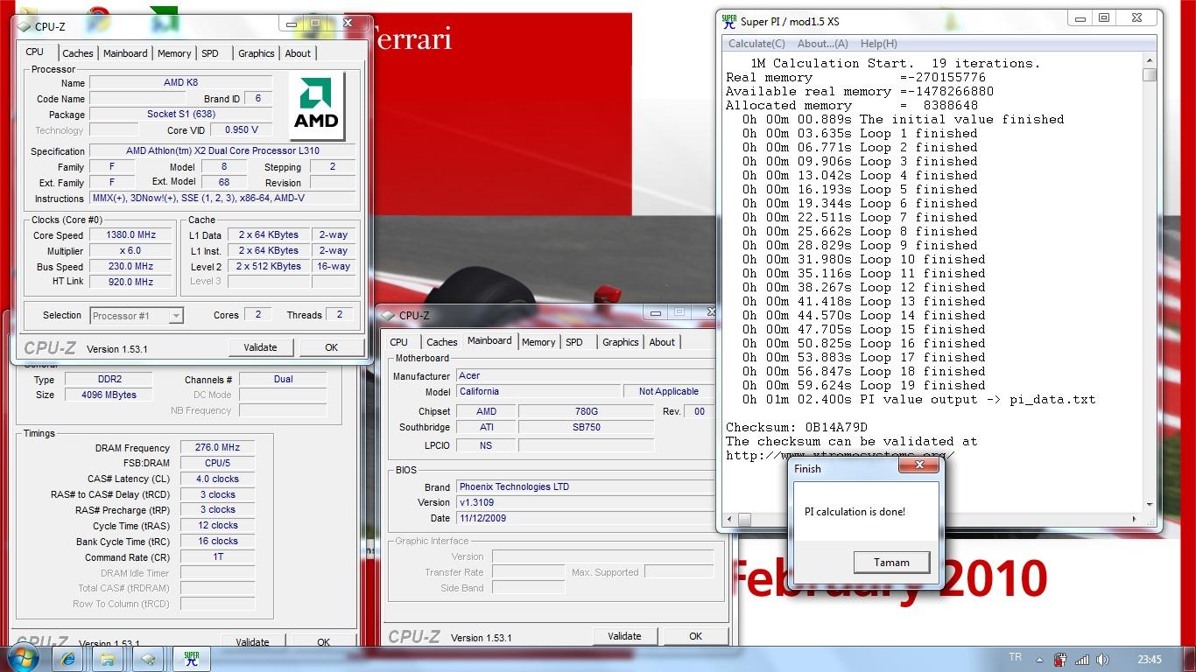The image size is (1196, 672).
Task: Click the Checksum: 0B14A79D line in Super PI
Action: point(797,427)
